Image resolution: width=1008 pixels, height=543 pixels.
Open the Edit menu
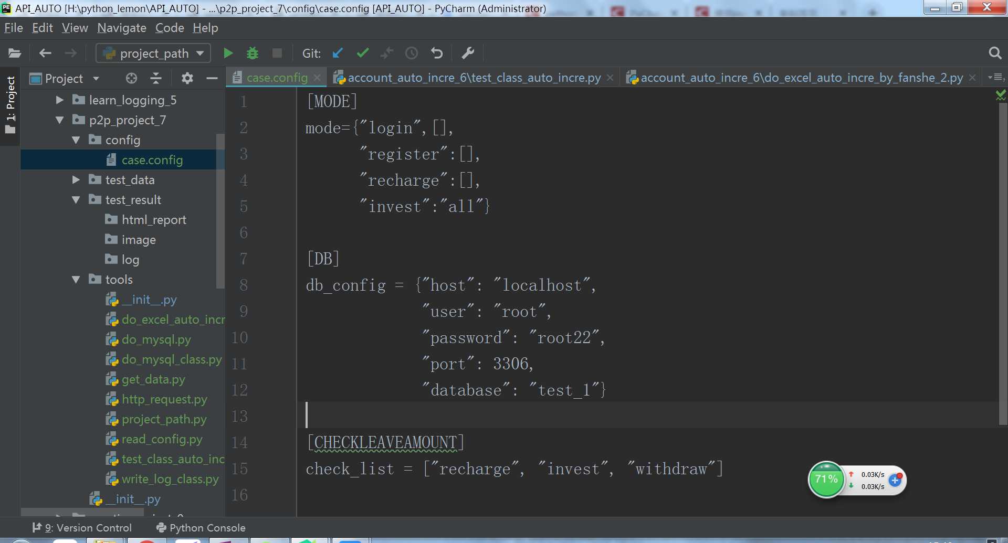43,28
